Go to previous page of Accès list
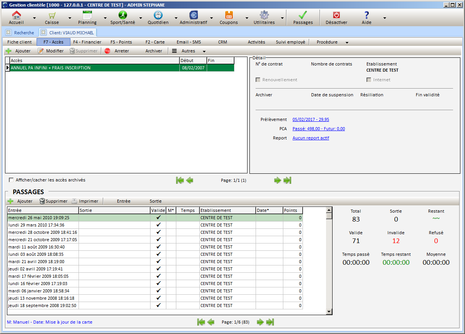The width and height of the screenshot is (465, 334). (190, 180)
